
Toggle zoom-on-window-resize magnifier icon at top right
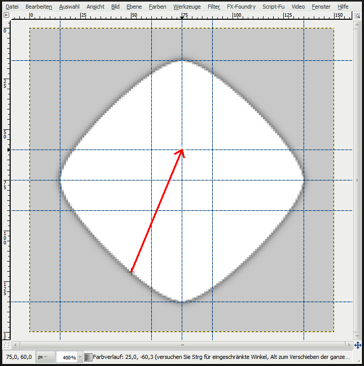click(x=357, y=16)
